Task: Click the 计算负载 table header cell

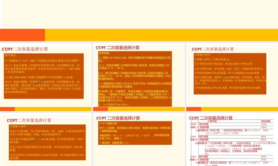Action: coord(212,121)
